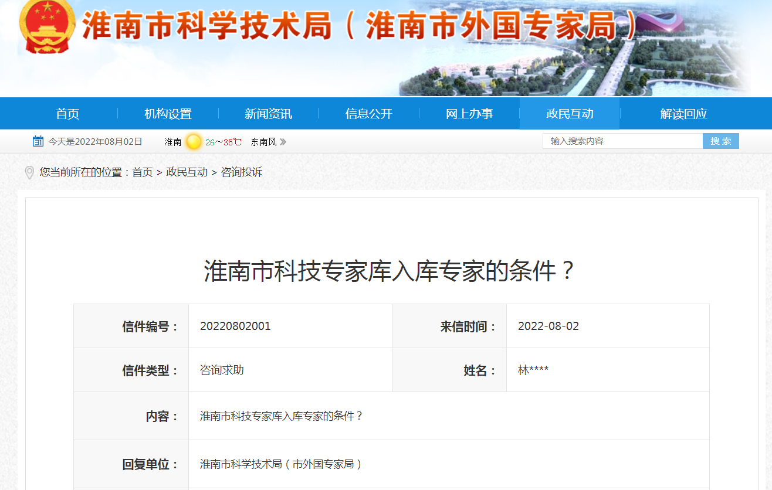Go to 新闻资讯 section
Screen dimensions: 772x490
point(268,114)
